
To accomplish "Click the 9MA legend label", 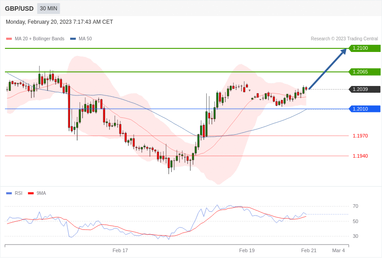I will (x=41, y=193).
